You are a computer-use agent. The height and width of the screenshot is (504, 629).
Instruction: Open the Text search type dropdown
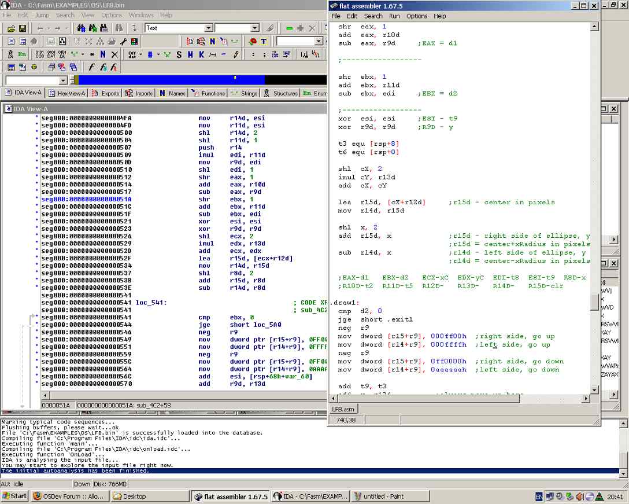coord(208,28)
